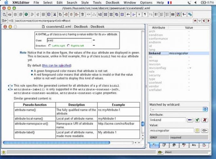Click the vertical scrollbar thumb in document view
Viewport: 216px width, 159px height.
143,124
